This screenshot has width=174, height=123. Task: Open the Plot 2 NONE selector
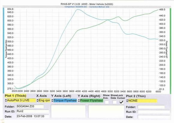(x=143, y=101)
